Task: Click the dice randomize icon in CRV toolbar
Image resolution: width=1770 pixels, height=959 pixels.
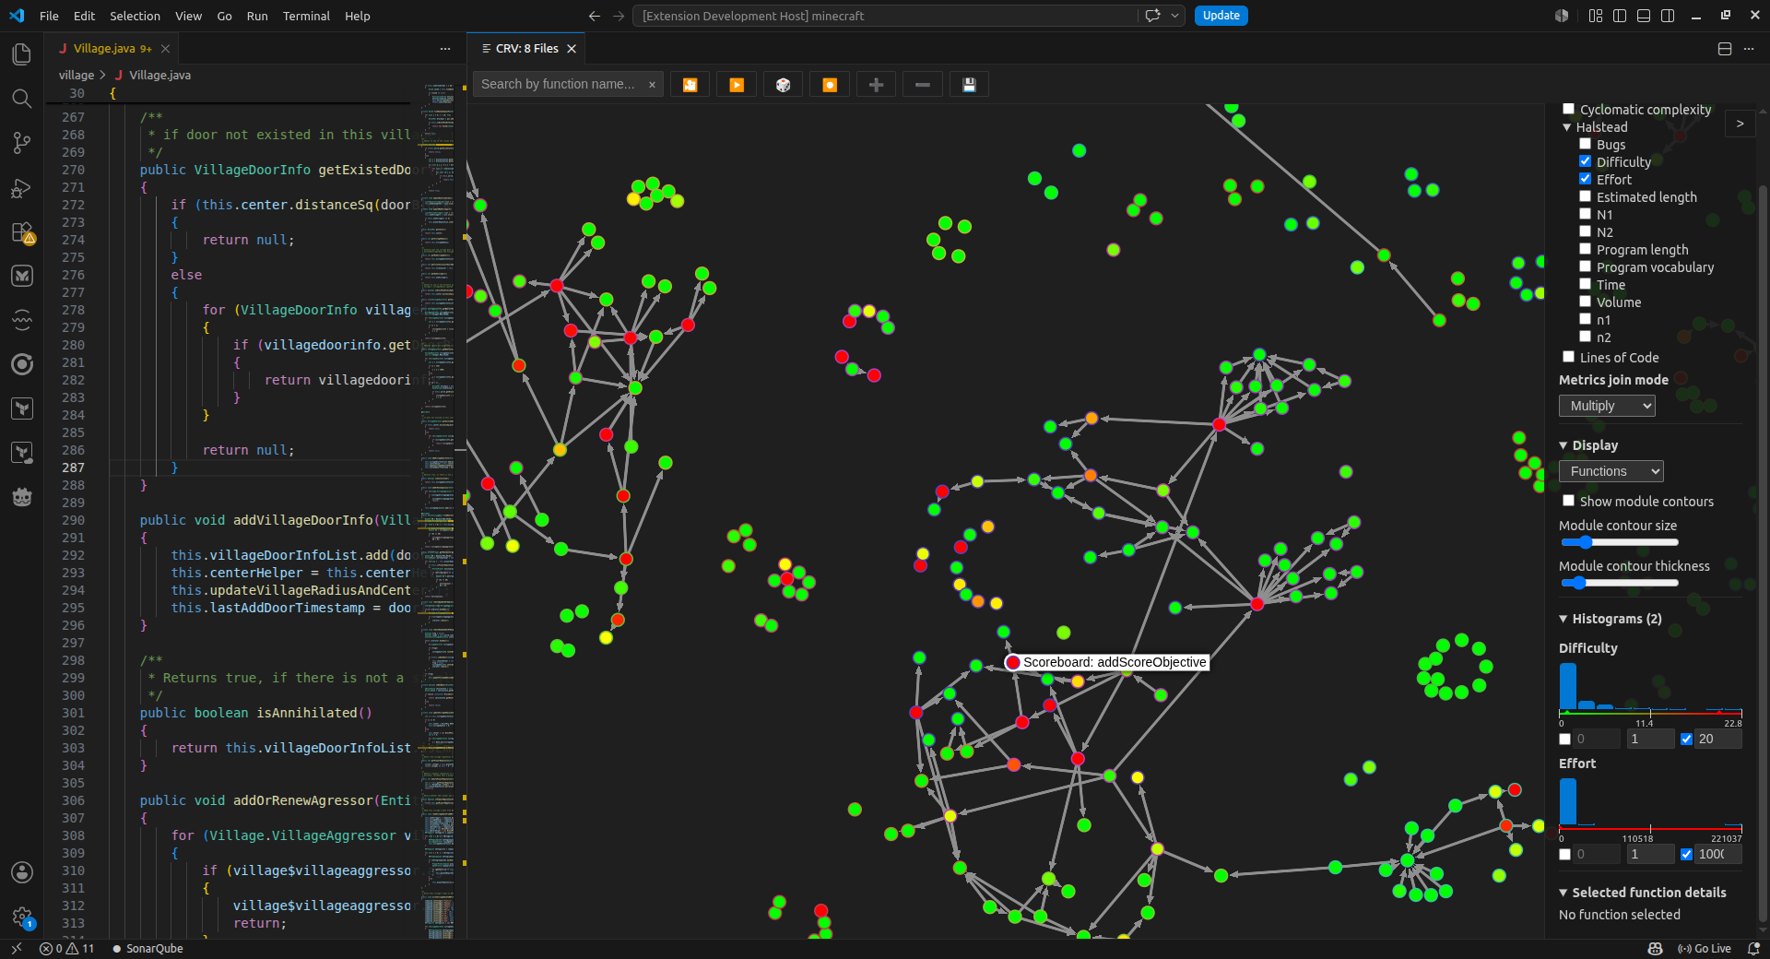Action: (783, 85)
